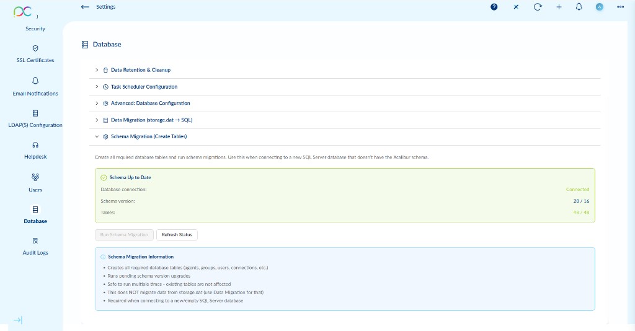Viewport: 635px width, 331px height.
Task: Open the help question mark icon
Action: tap(494, 7)
